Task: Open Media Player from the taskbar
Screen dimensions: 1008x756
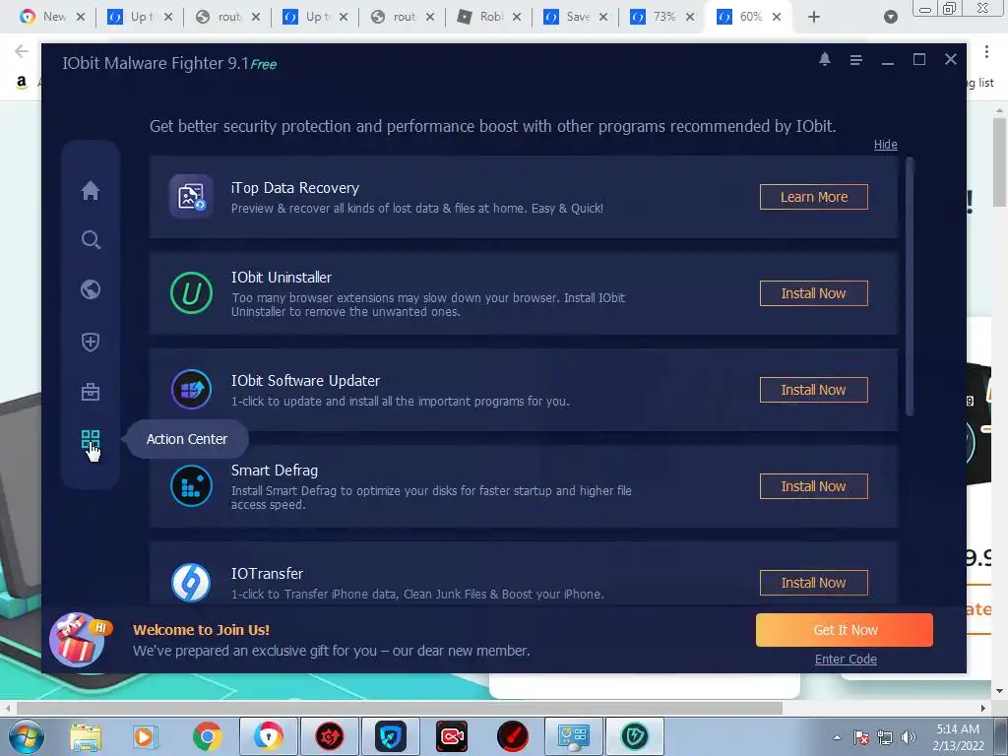Action: tap(145, 736)
